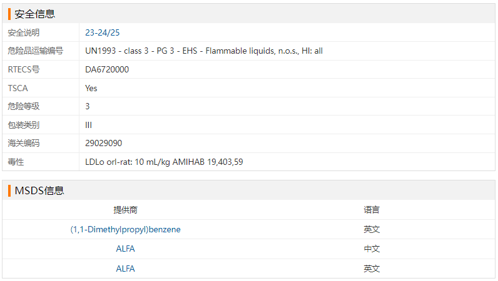This screenshot has height=281, width=498.
Task: Click the 安全说明 label cell
Action: pyautogui.click(x=24, y=32)
